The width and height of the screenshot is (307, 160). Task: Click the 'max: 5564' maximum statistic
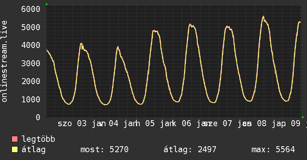point(273,150)
